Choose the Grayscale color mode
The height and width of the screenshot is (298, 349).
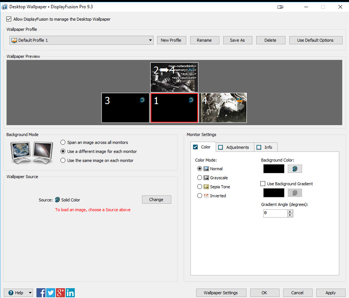click(200, 178)
